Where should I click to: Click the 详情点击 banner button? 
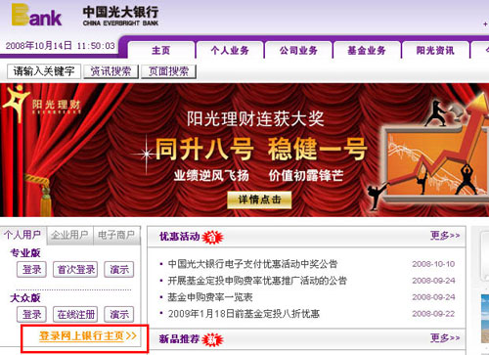point(259,200)
